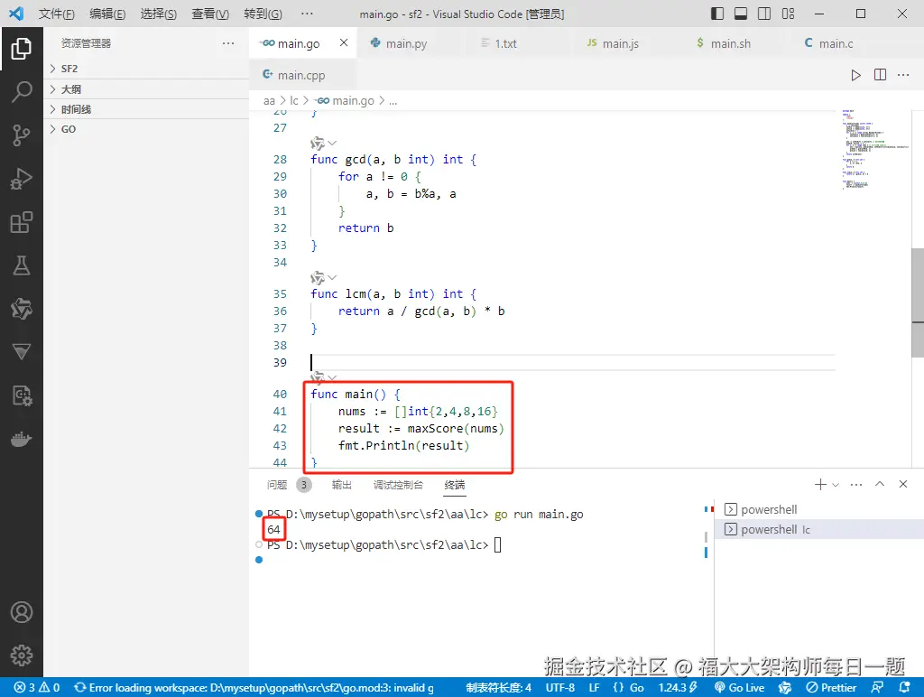Click Error loading workspace status message
This screenshot has width=924, height=697.
point(254,688)
